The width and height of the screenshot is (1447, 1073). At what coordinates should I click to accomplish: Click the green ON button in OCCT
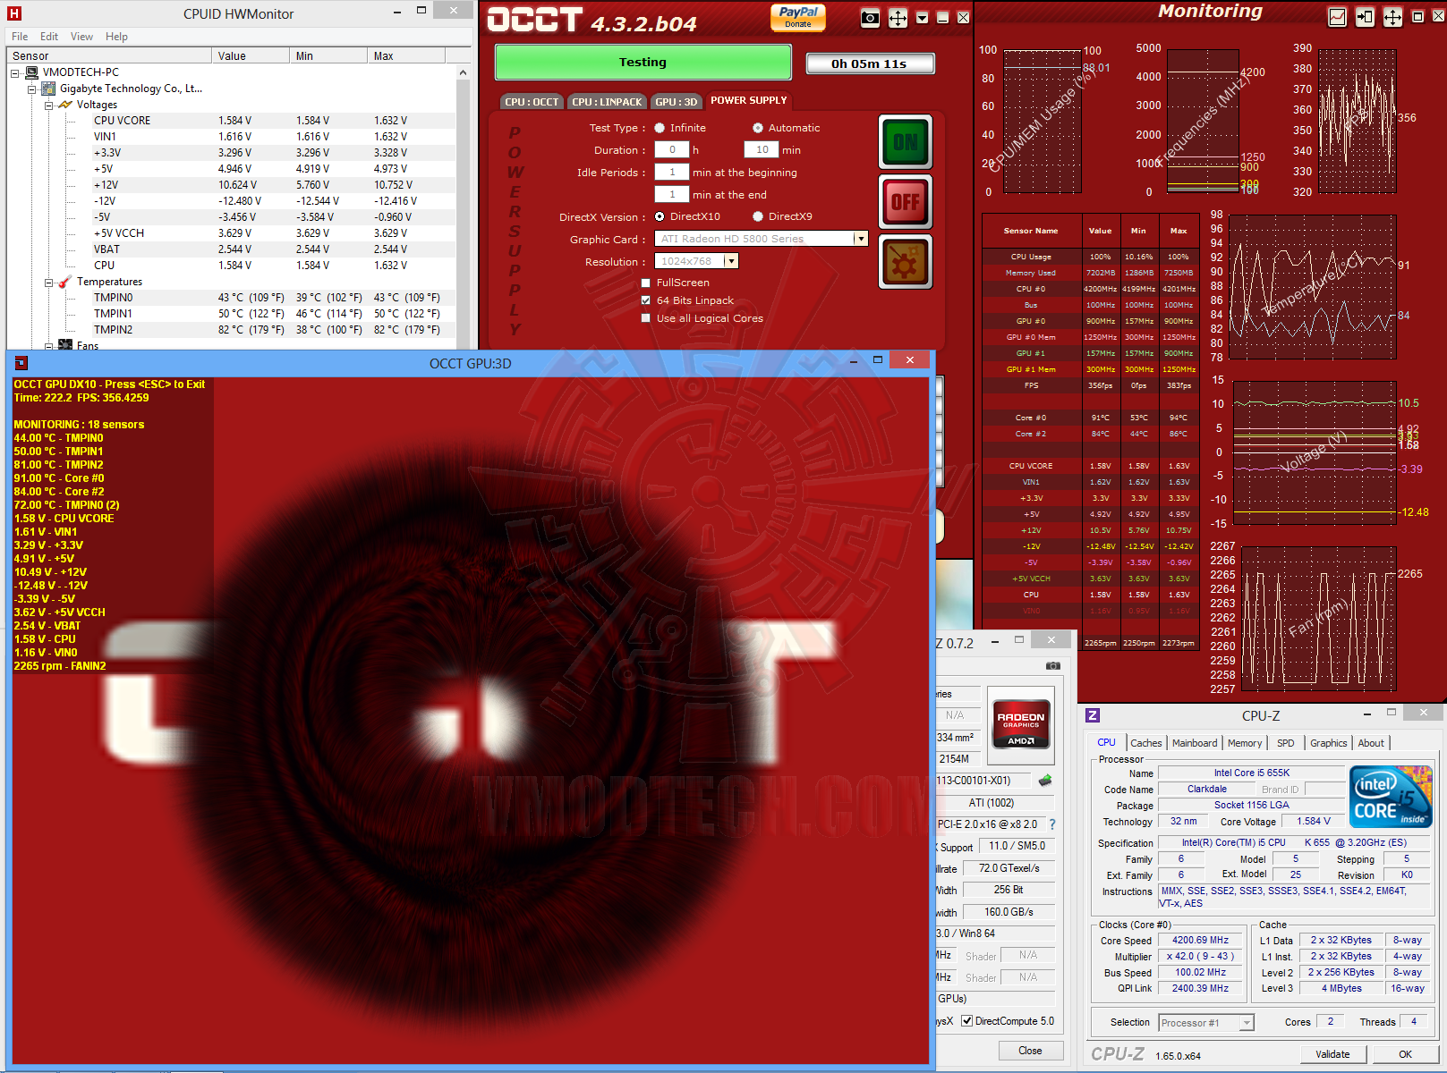906,142
